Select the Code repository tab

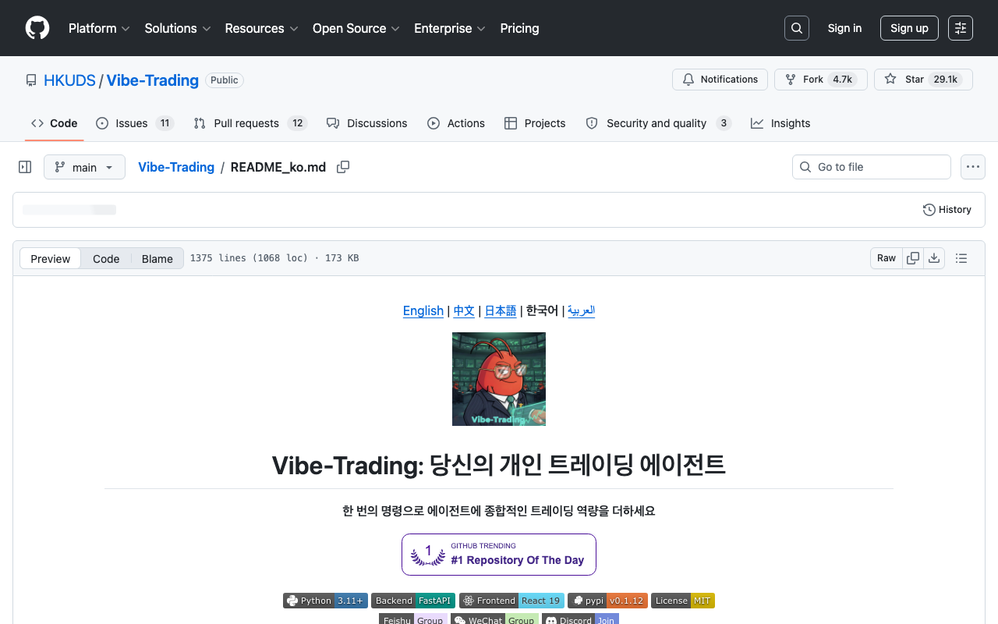point(55,123)
